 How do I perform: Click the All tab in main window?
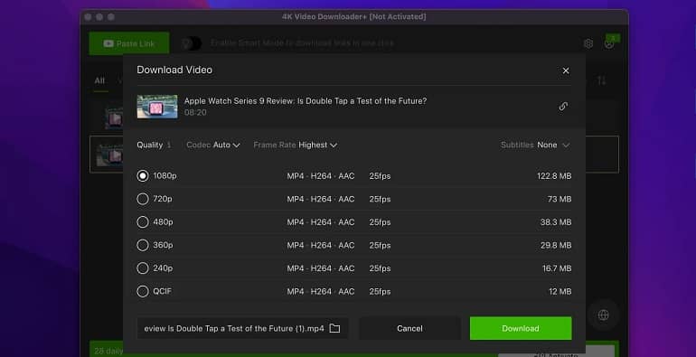tap(99, 80)
